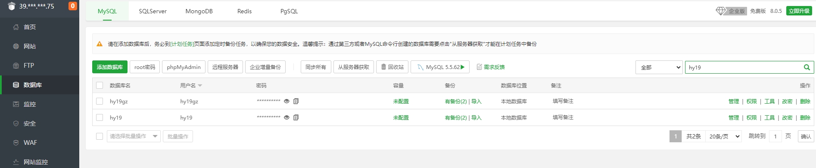This screenshot has width=816, height=168.
Task: Check the hy19gz row checkbox
Action: point(100,101)
